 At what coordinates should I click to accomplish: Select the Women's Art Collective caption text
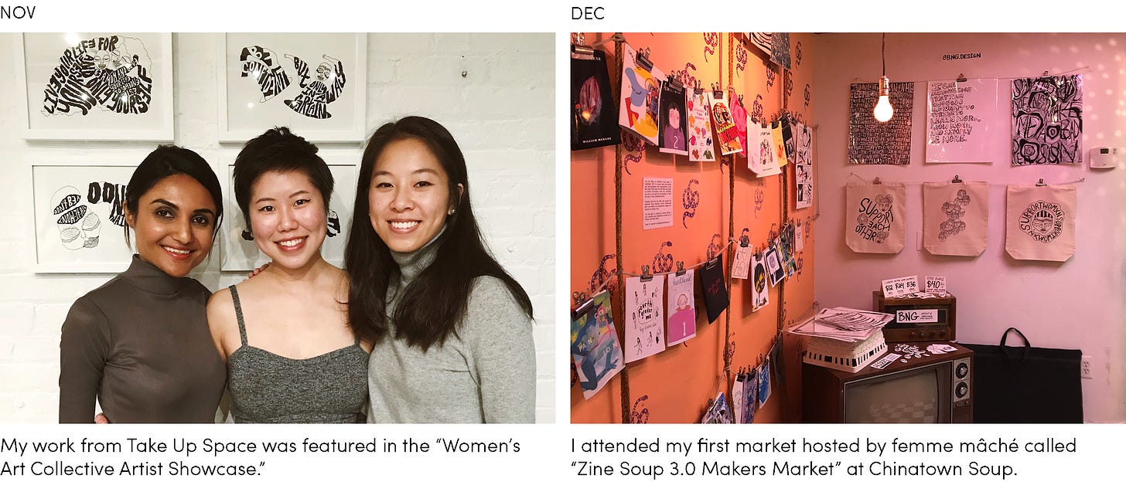[x=261, y=456]
